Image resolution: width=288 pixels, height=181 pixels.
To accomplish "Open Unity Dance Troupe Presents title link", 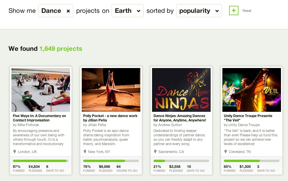I will [248, 118].
